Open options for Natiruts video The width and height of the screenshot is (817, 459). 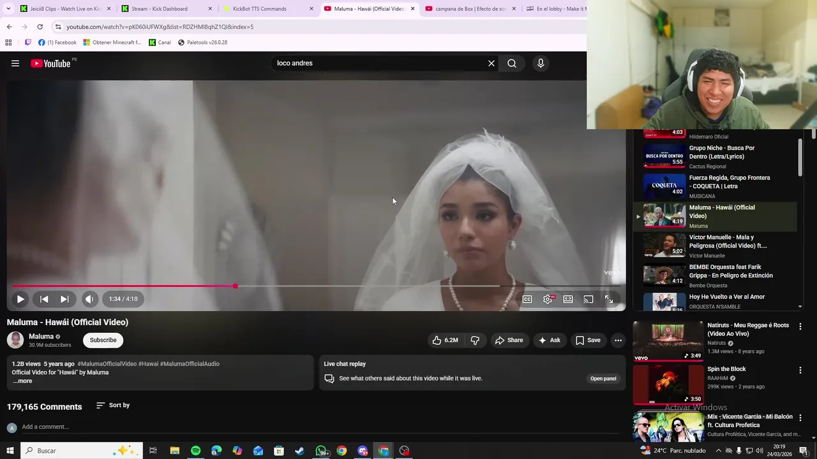800,326
